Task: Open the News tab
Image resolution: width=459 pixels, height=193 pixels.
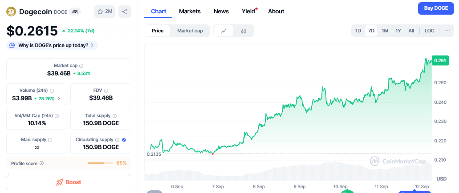Action: click(x=221, y=12)
